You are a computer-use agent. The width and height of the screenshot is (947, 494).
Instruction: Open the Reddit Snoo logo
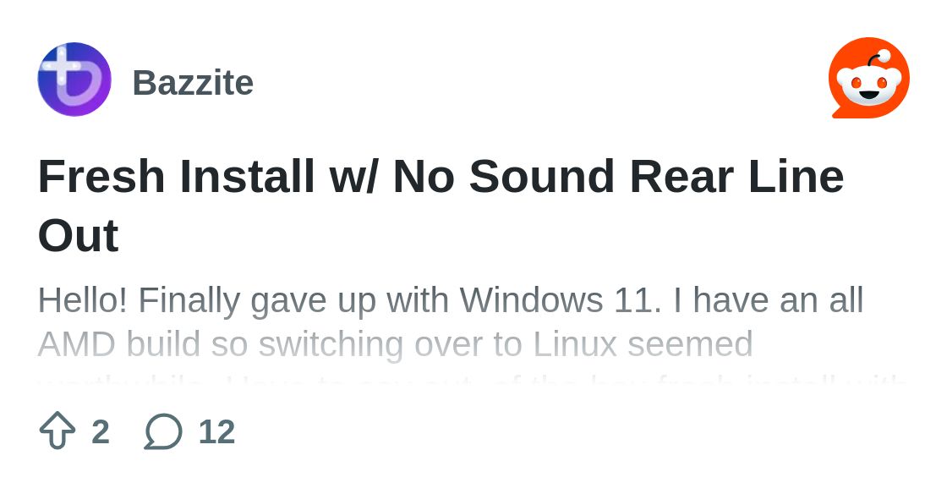(868, 78)
